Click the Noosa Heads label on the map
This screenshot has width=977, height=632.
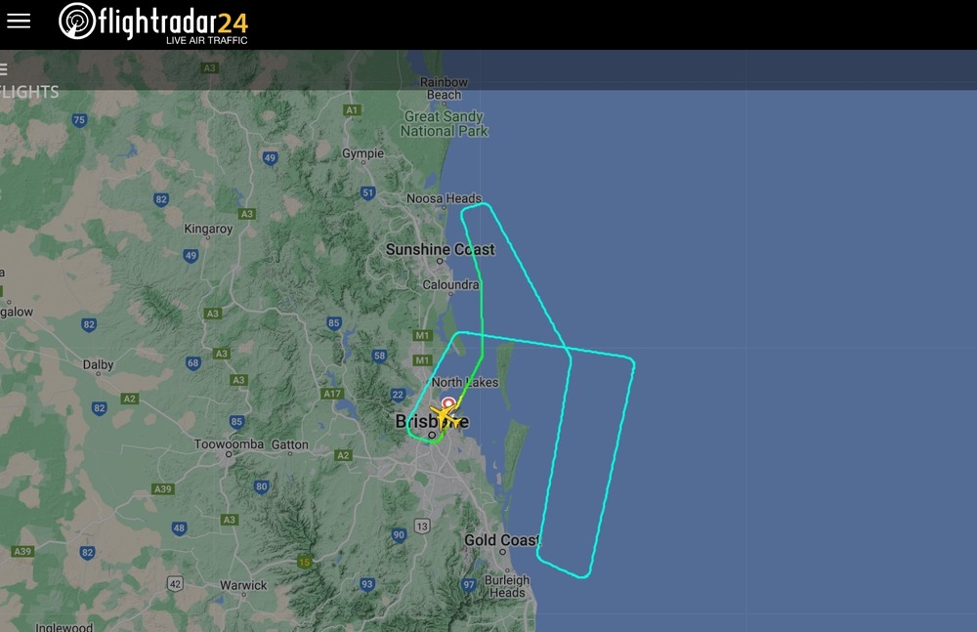[x=444, y=198]
